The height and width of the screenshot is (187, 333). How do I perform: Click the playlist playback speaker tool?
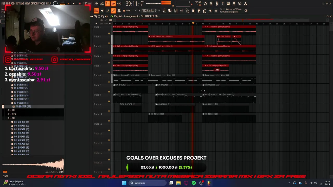click(106, 16)
